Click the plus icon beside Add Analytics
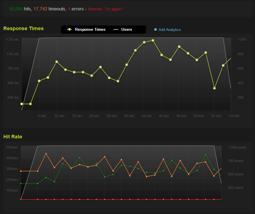This screenshot has width=255, height=214. [x=156, y=30]
